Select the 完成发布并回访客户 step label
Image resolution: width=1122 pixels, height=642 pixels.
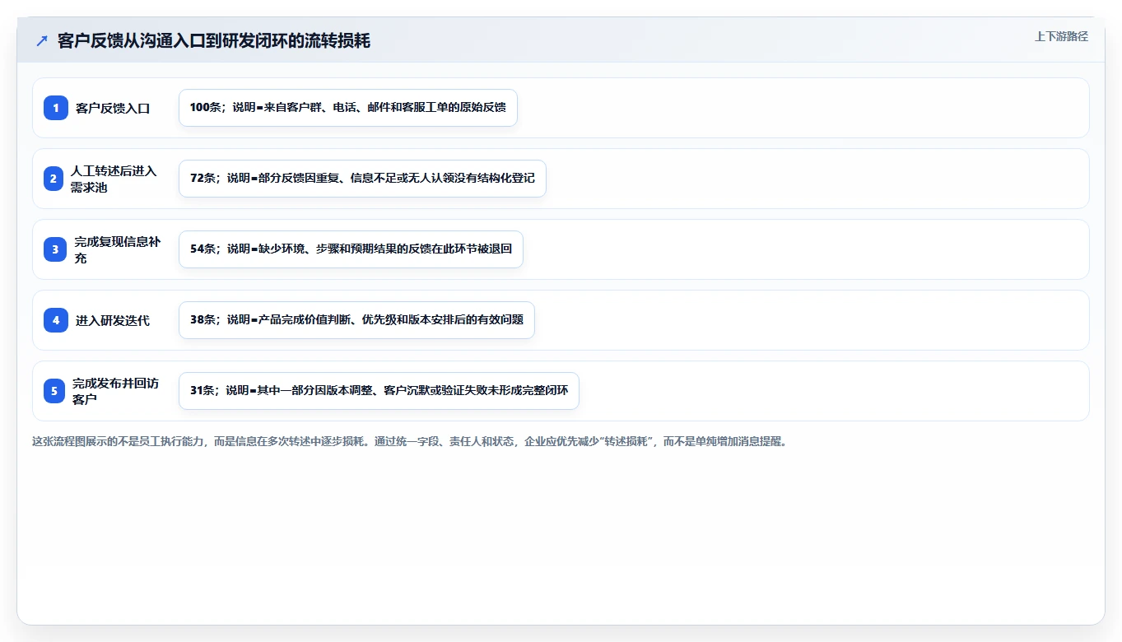tap(115, 391)
